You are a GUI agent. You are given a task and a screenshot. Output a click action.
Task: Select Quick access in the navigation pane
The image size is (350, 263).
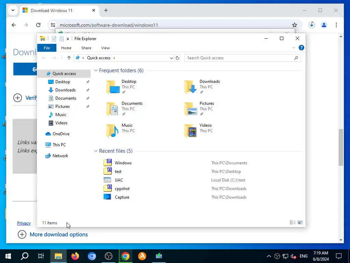(x=64, y=74)
